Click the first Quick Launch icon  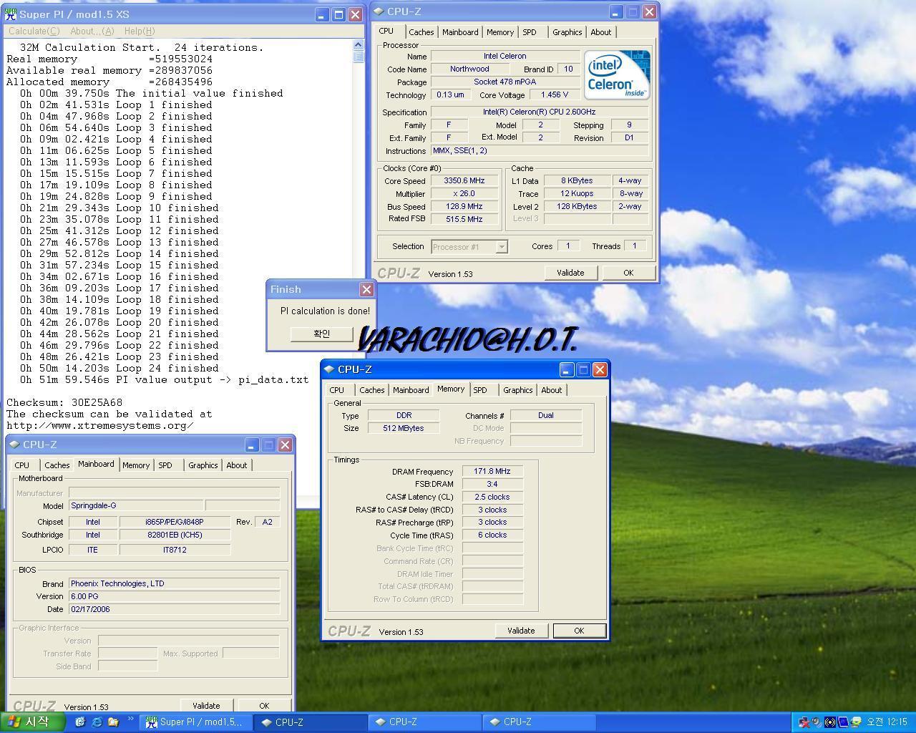(x=80, y=722)
